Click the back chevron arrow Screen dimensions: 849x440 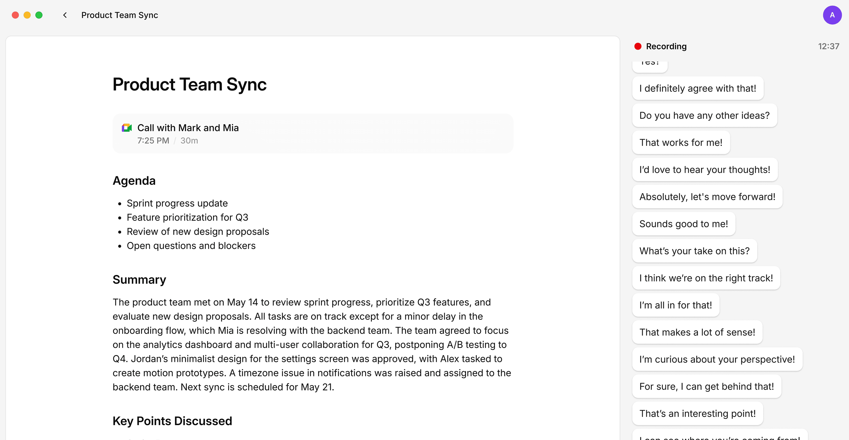tap(65, 15)
